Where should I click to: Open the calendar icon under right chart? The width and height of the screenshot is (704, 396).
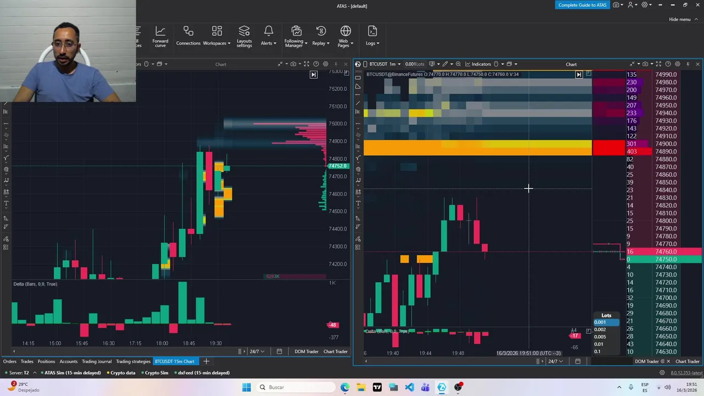click(x=577, y=361)
